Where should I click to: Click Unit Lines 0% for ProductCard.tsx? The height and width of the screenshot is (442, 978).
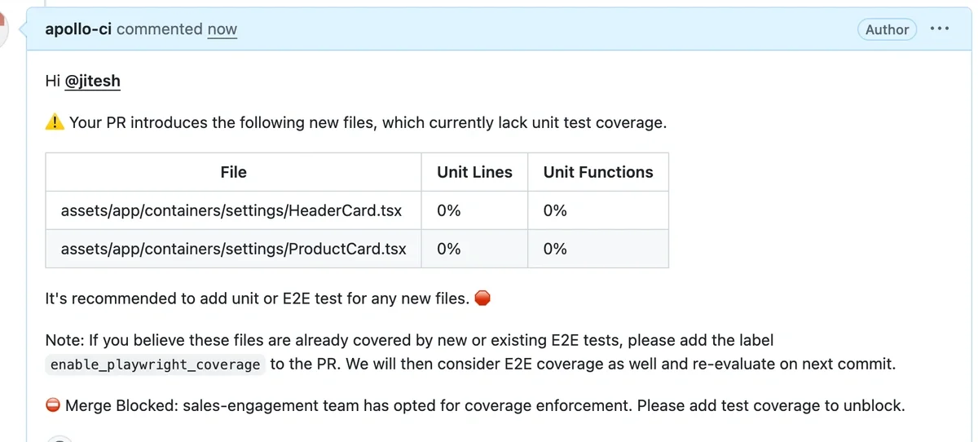(449, 249)
